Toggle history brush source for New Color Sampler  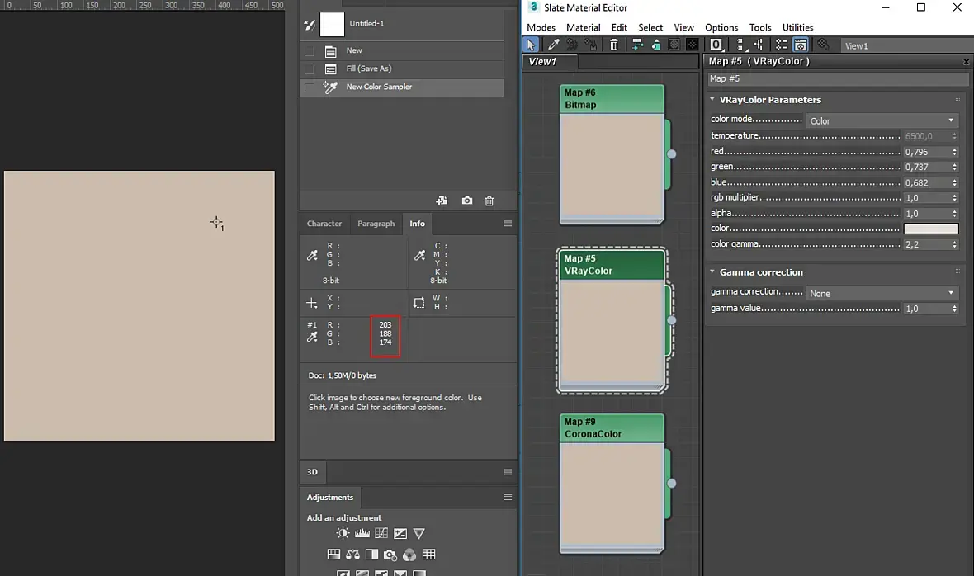[x=309, y=87]
